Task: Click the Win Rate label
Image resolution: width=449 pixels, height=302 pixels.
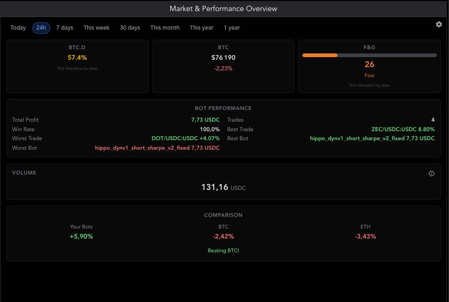Action: [23, 130]
